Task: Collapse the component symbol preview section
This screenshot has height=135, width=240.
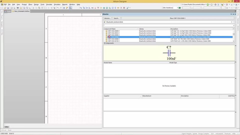Action: (x=235, y=46)
